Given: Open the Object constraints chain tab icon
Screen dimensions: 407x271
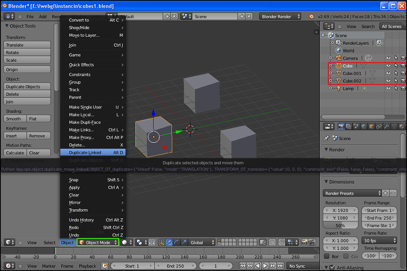Looking at the screenshot, I should click(379, 127).
